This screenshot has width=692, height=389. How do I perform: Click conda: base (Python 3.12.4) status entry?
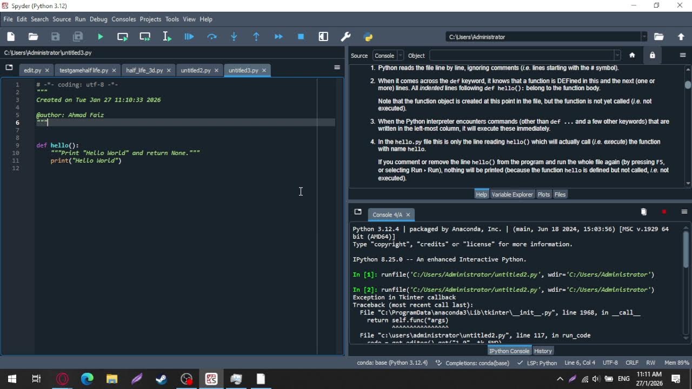point(392,363)
